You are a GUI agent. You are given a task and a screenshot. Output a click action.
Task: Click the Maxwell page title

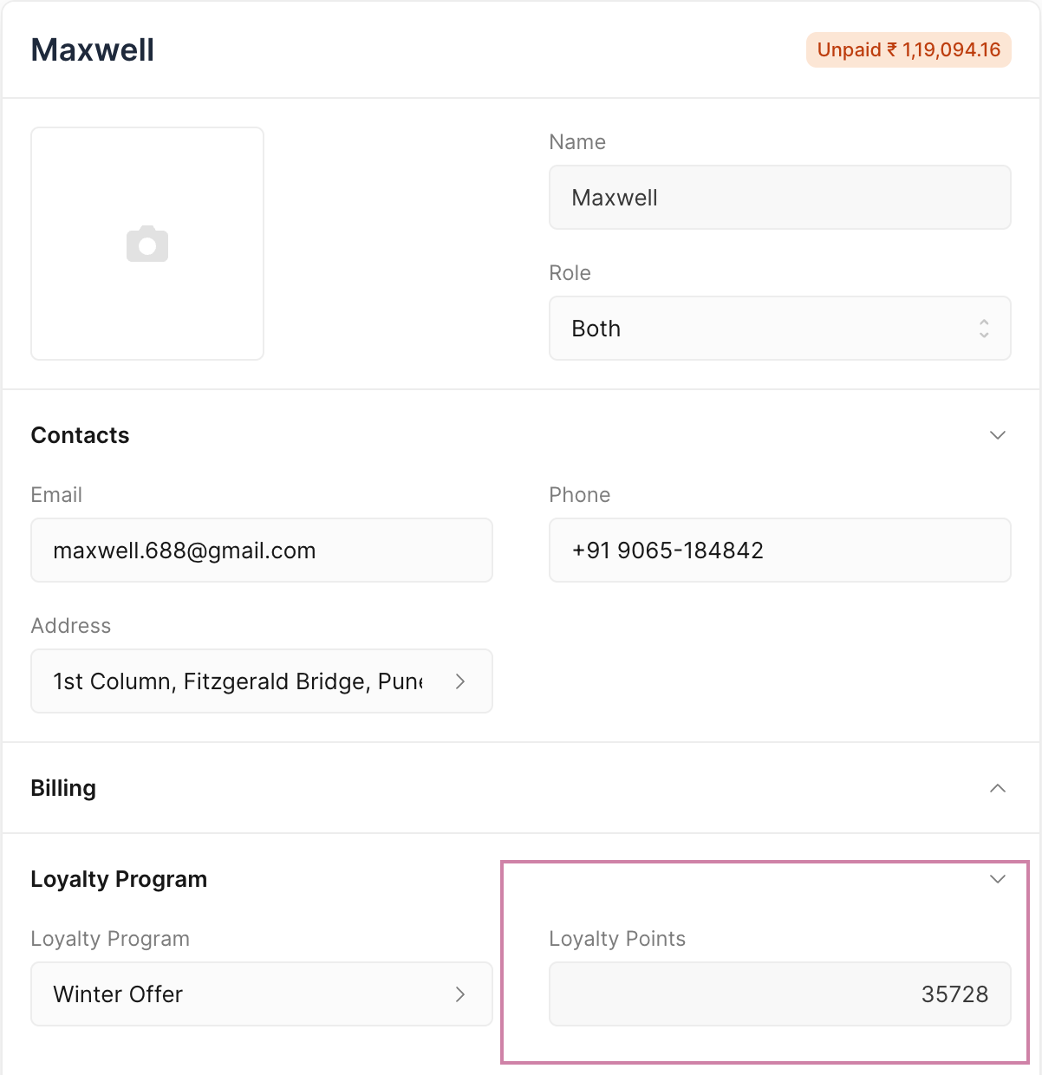tap(93, 50)
